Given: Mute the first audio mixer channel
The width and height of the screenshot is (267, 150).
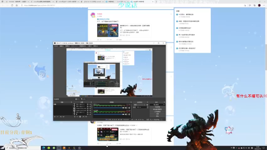Looking at the screenshot, I should click(126, 108).
